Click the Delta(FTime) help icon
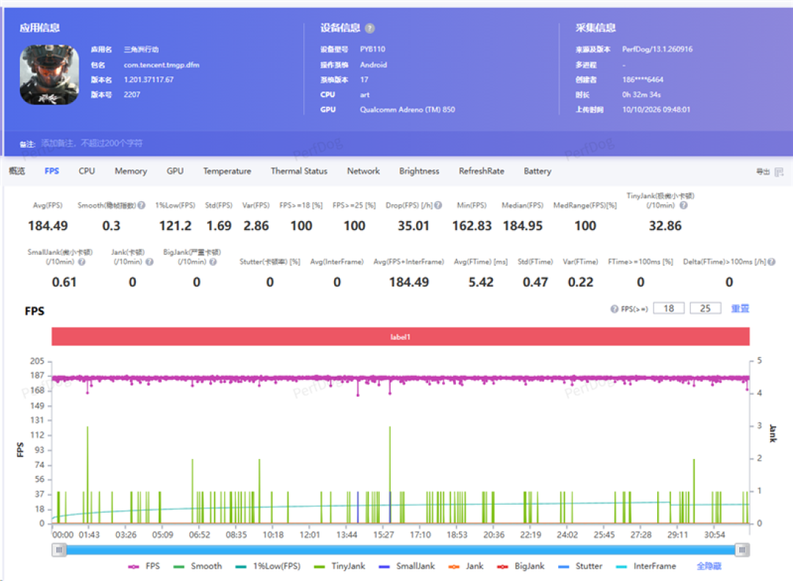 click(x=772, y=262)
